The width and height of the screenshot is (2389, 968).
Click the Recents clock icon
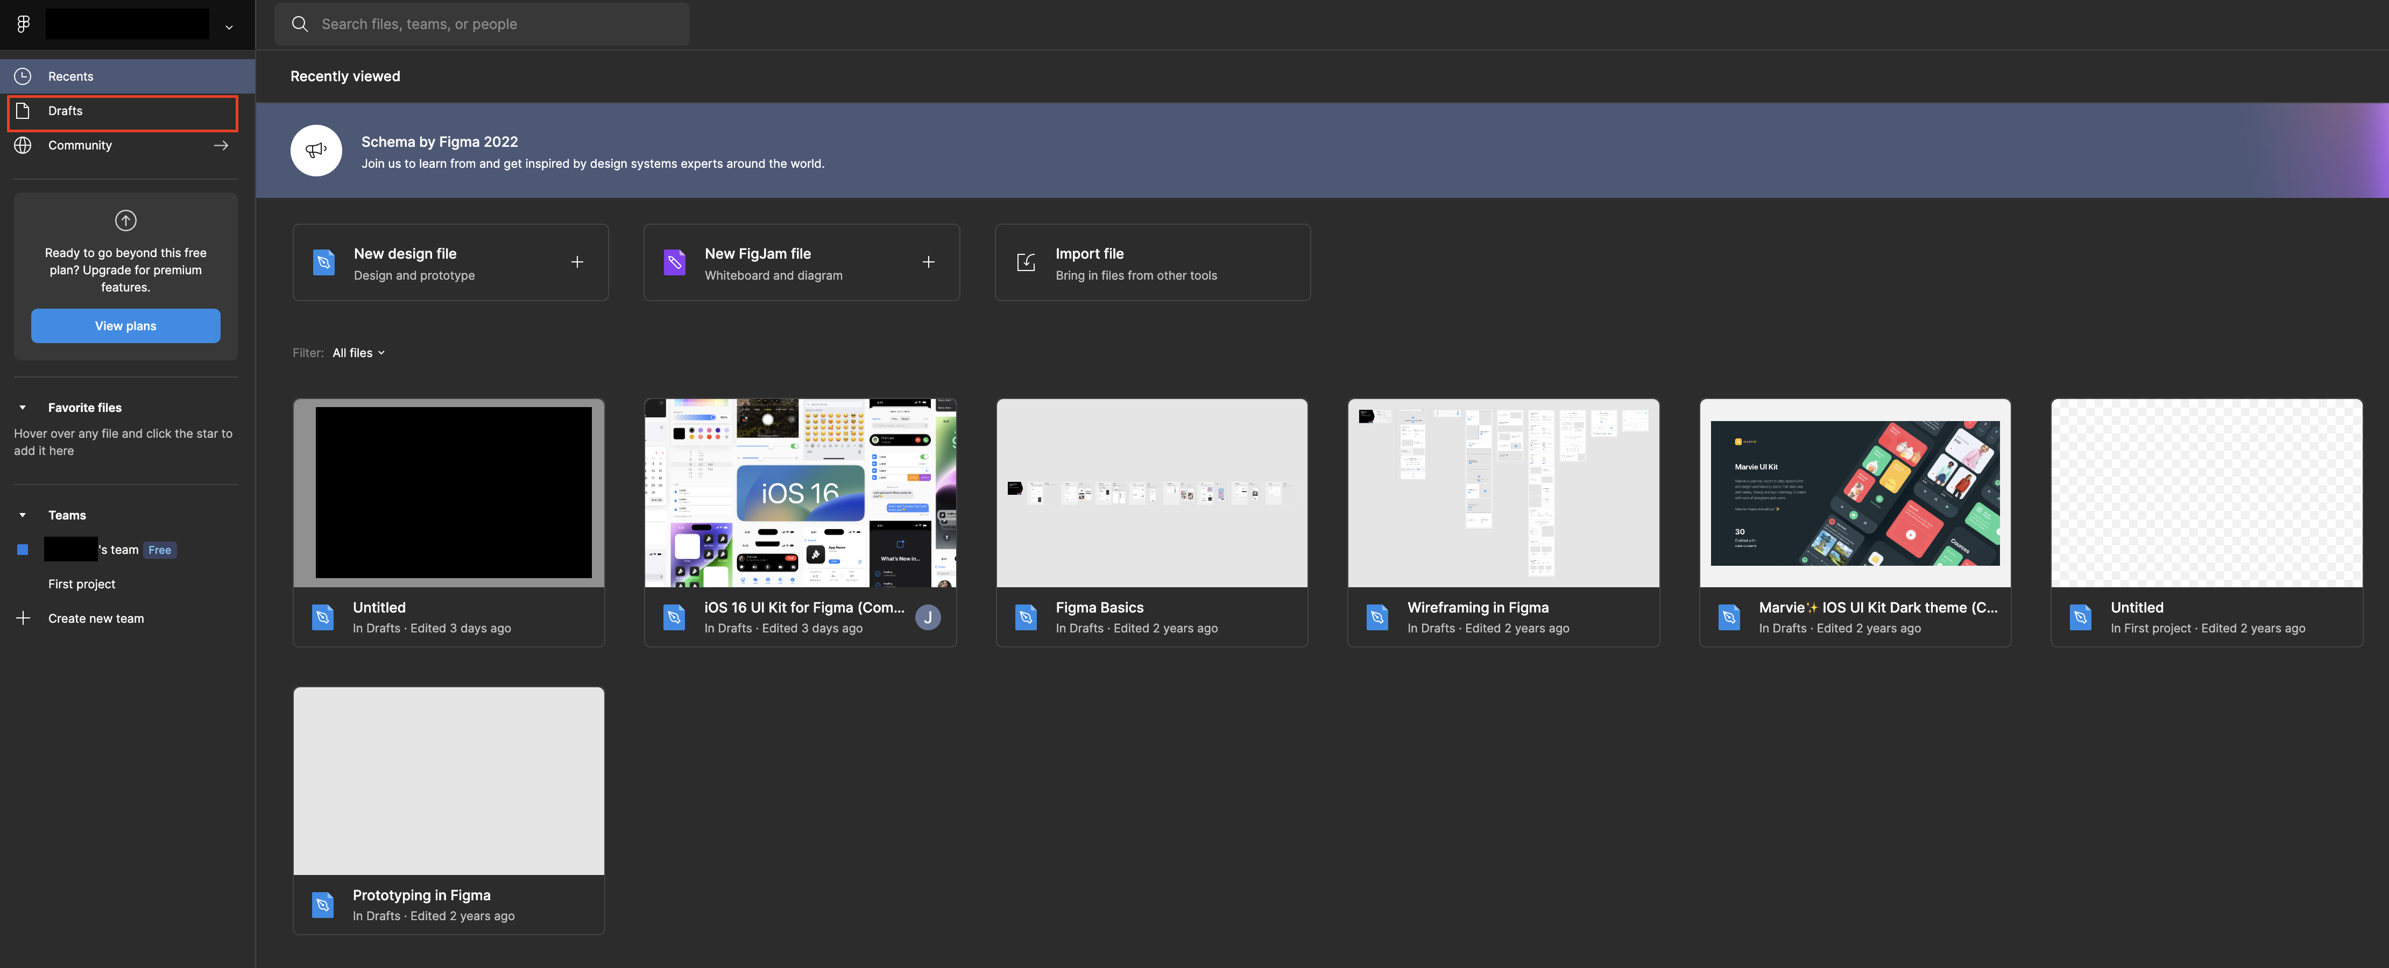tap(23, 76)
